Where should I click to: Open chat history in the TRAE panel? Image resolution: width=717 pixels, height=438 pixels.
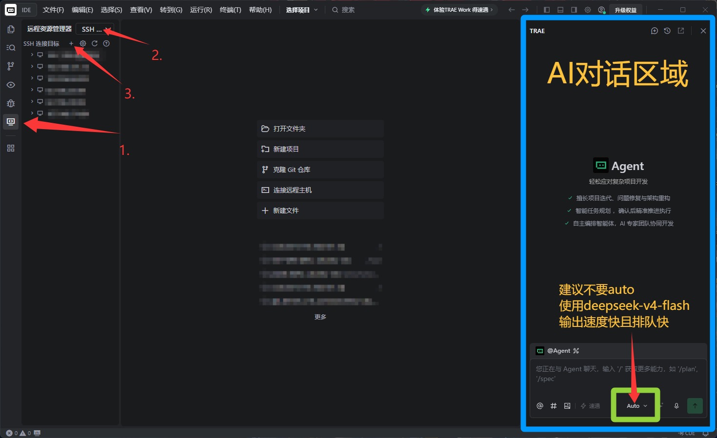[667, 31]
